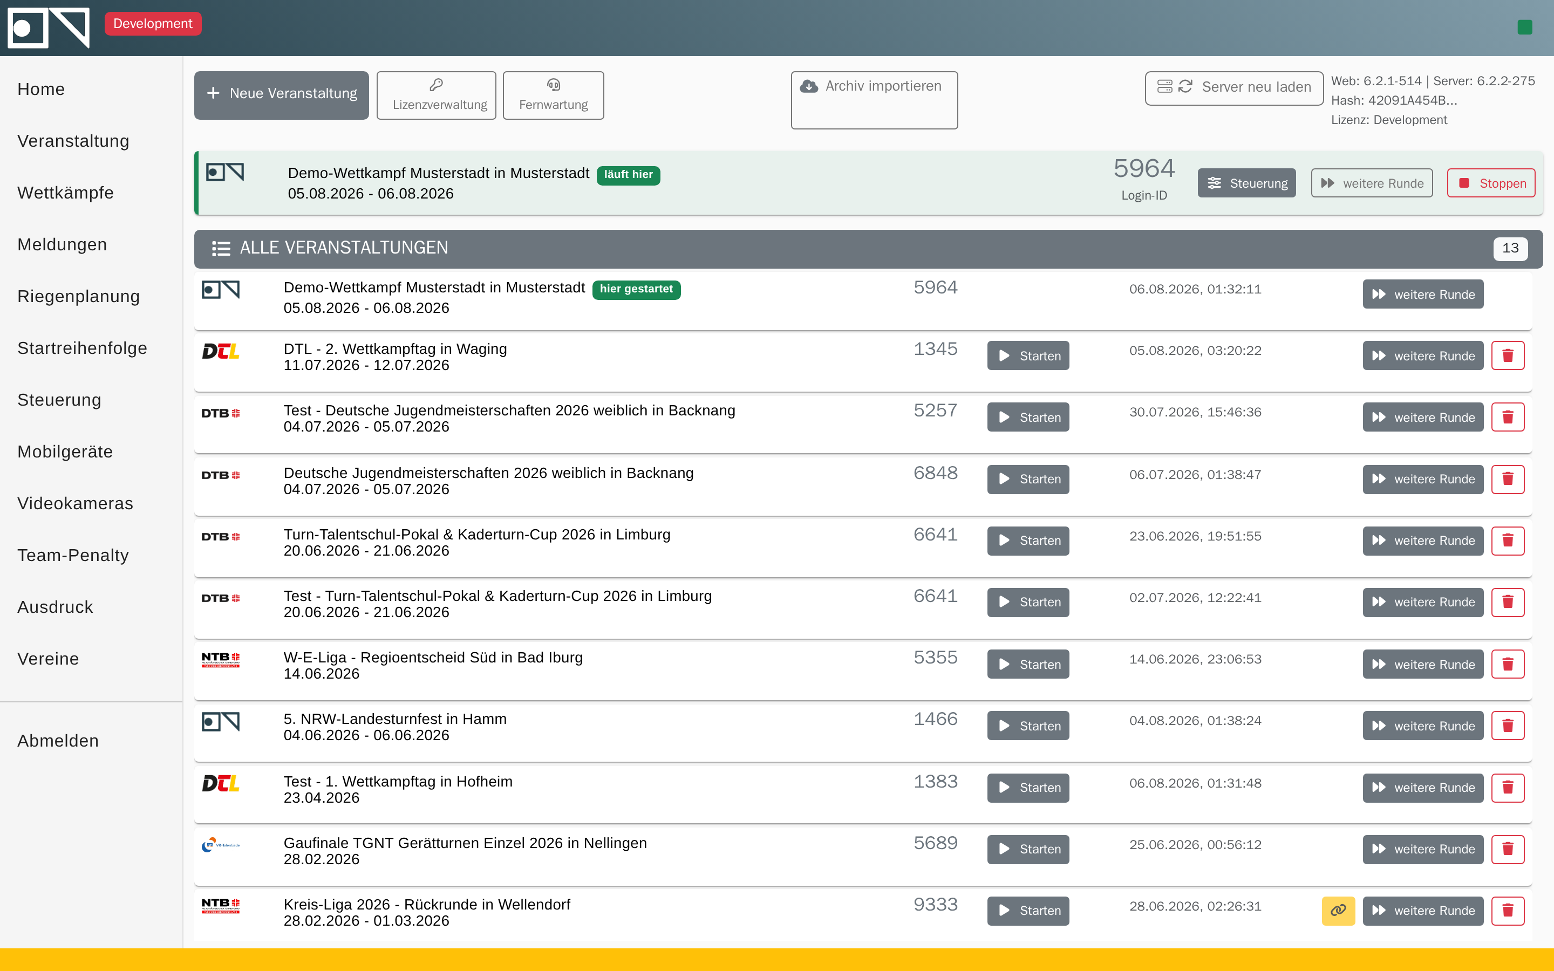This screenshot has width=1554, height=971.
Task: Delete the Turn-Talentschul-Pokal event from 23.06.2026
Action: pyautogui.click(x=1507, y=541)
